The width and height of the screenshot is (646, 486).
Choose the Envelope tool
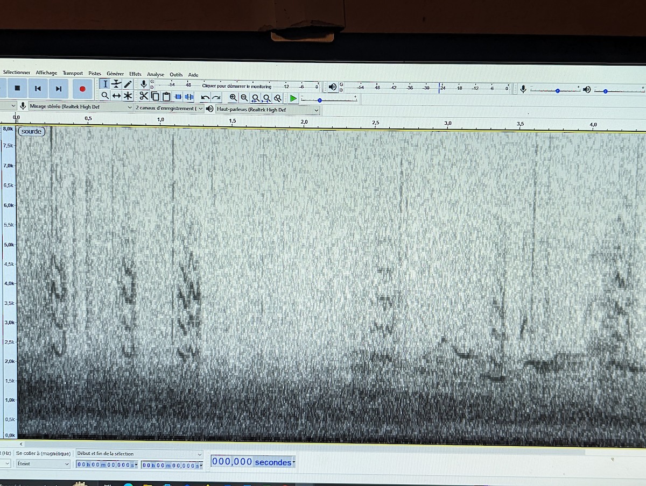(116, 84)
